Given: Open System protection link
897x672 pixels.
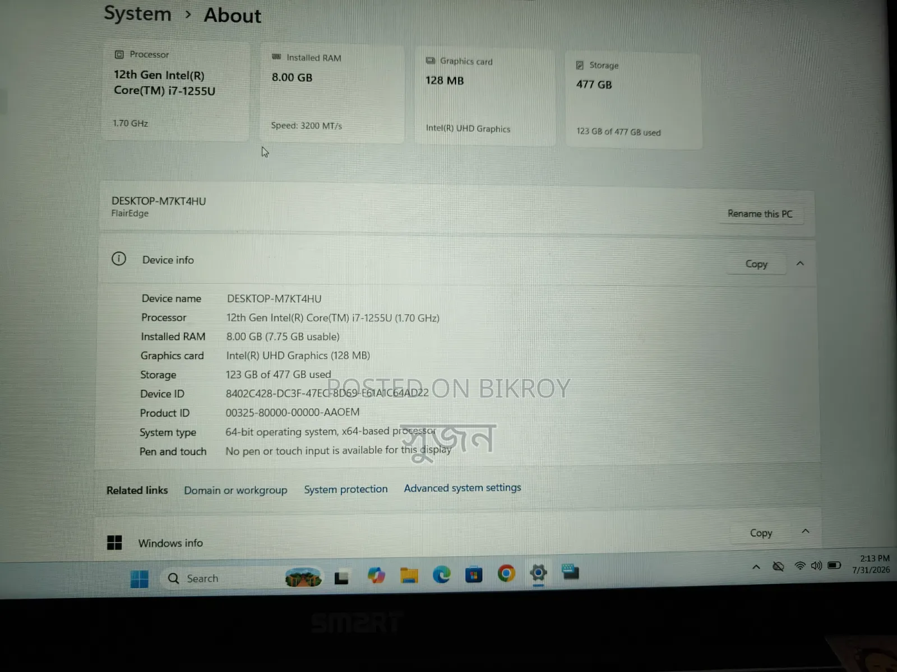Looking at the screenshot, I should coord(345,489).
